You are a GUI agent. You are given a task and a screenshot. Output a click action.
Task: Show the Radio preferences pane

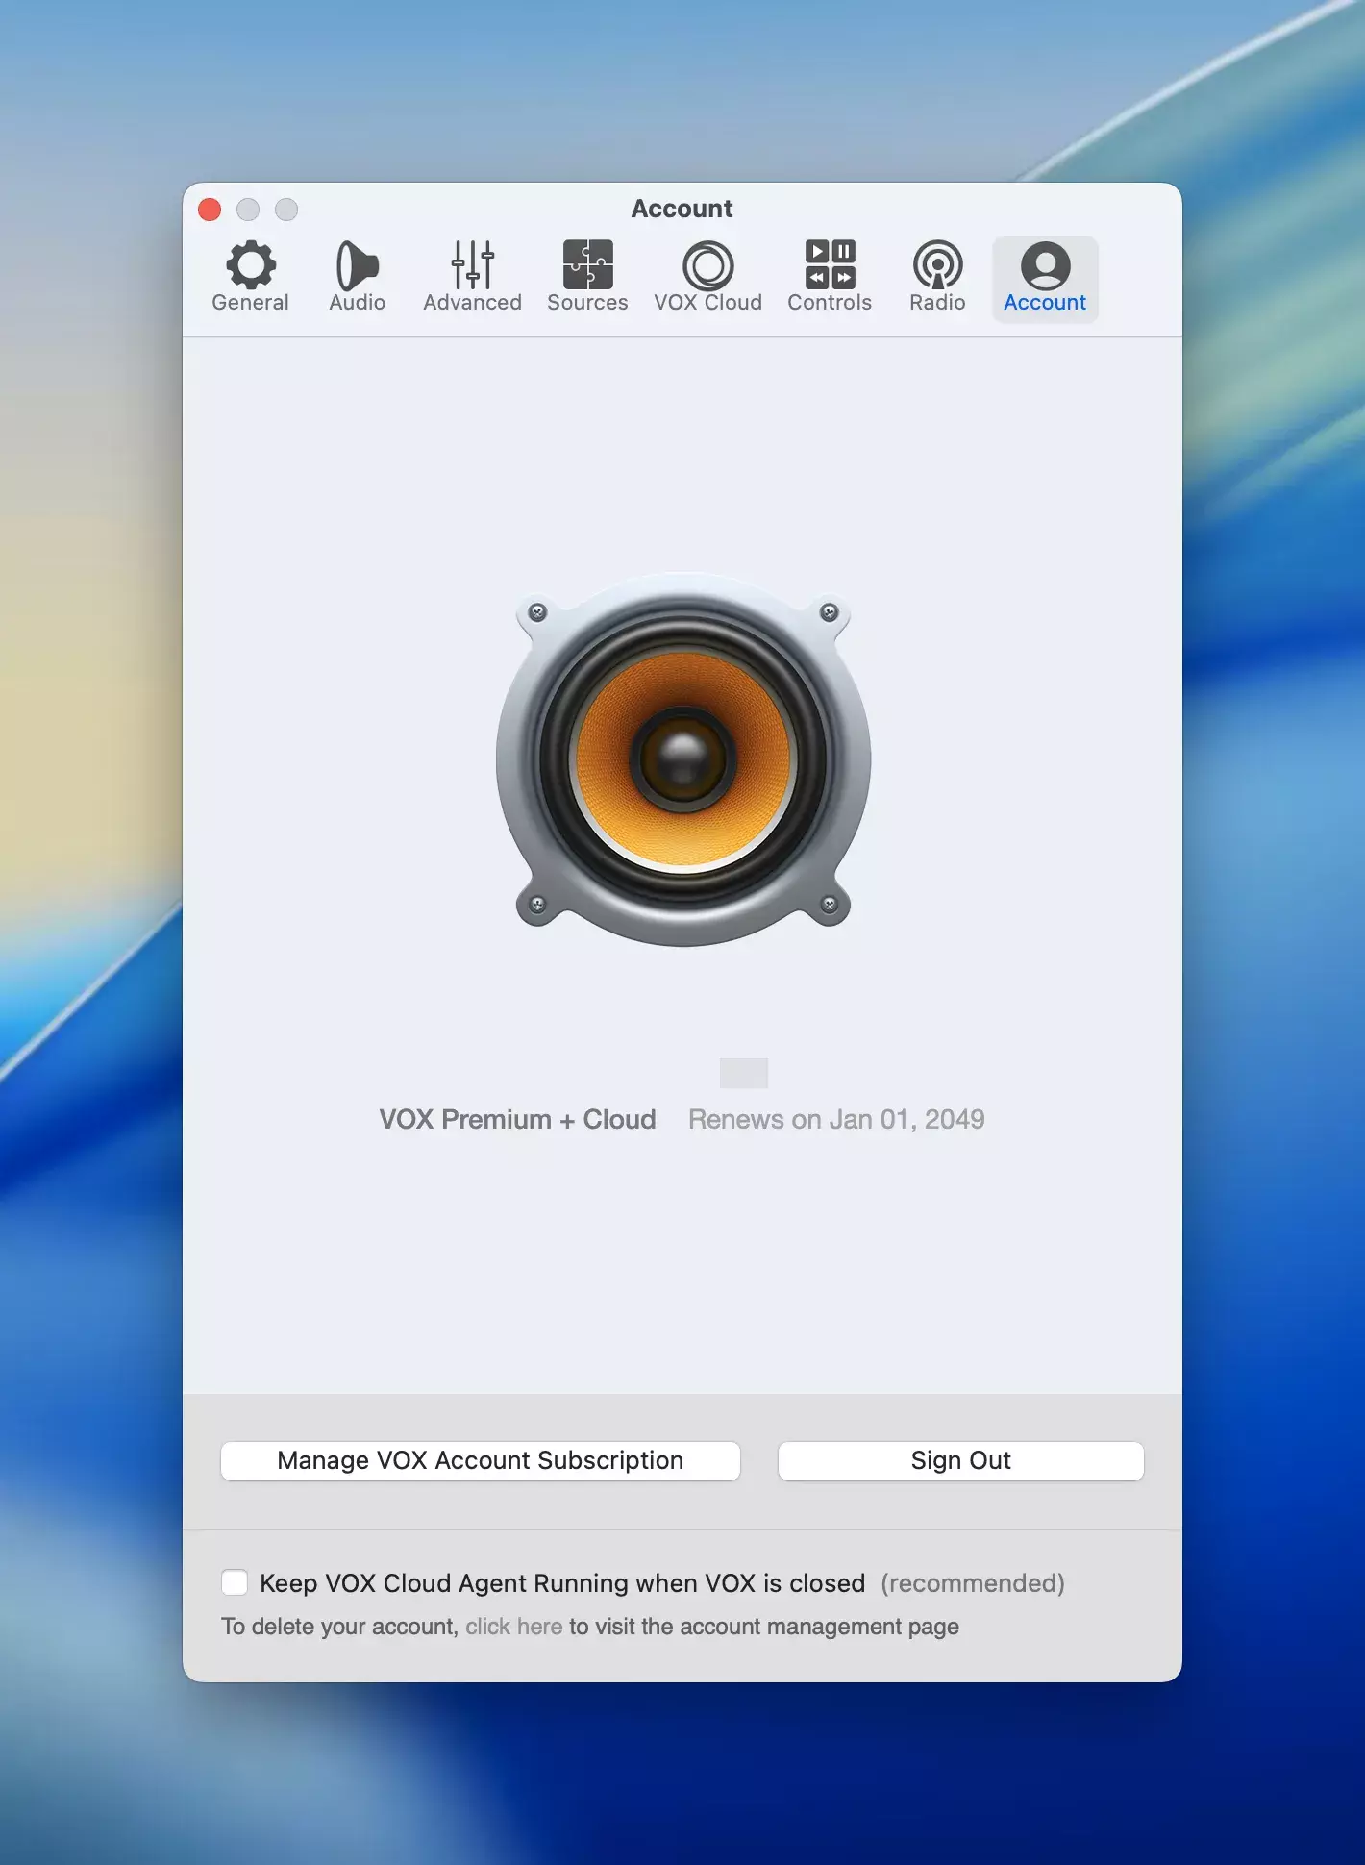tap(937, 276)
